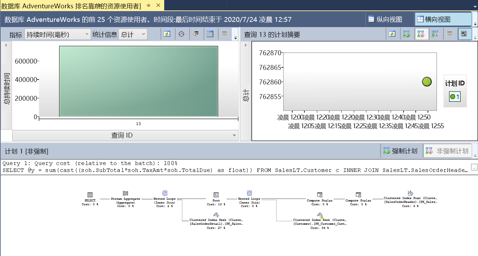Click the 13 label under the bar chart
The height and width of the screenshot is (256, 478).
138,124
